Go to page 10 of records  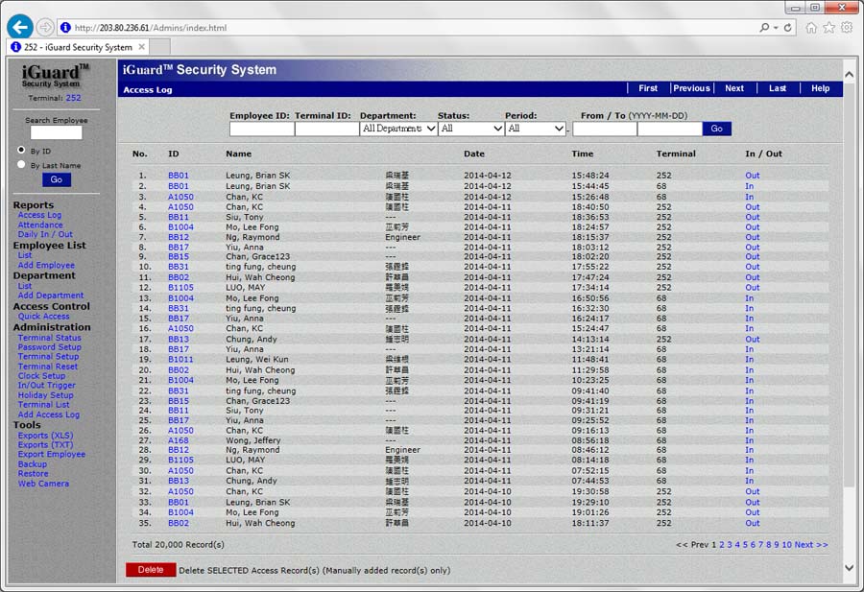click(x=786, y=544)
